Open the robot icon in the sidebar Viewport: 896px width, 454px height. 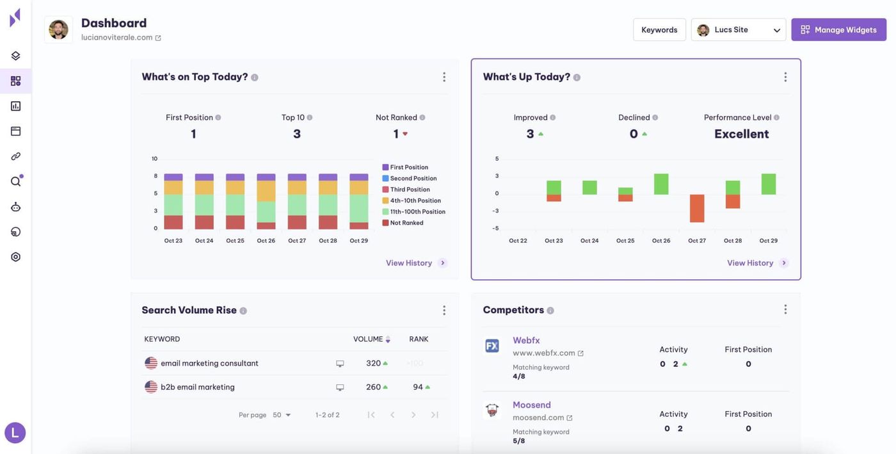pos(15,207)
